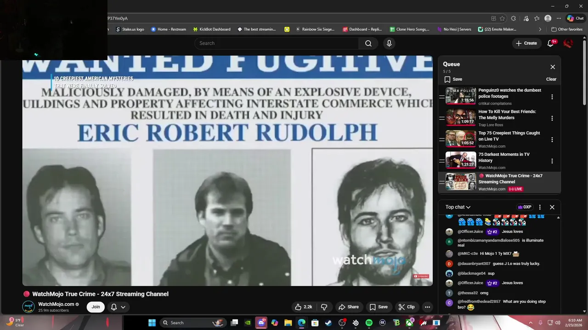Image resolution: width=588 pixels, height=330 pixels.
Task: Open options for Penguinz0 police footages video
Action: coord(552,97)
